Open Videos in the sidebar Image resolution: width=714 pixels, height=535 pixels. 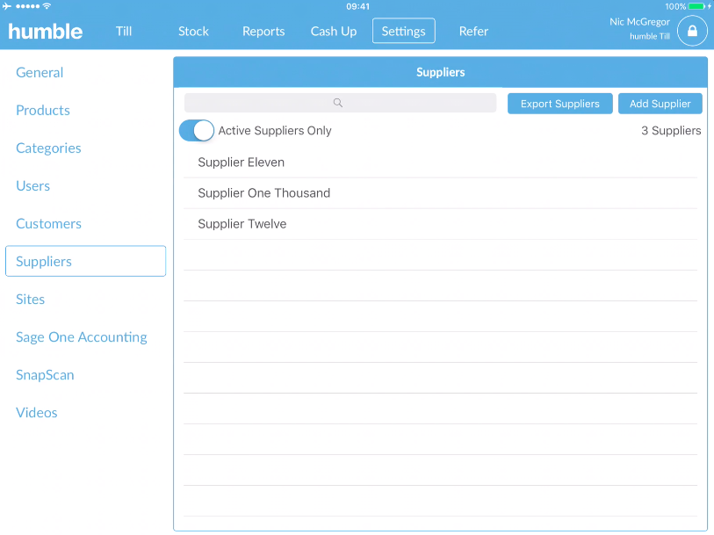coord(36,413)
